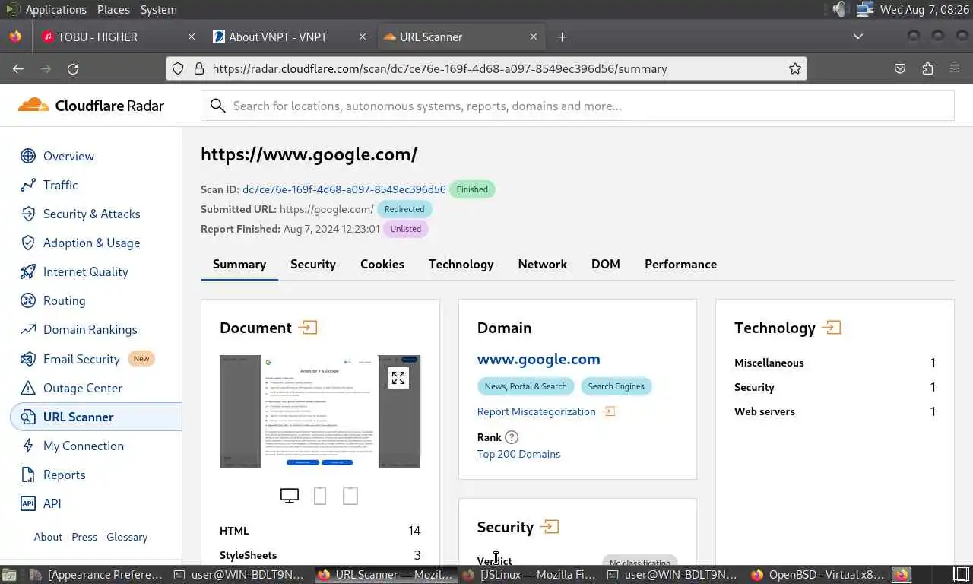Switch to the Network tab
Viewport: 973px width, 584px height.
(543, 264)
